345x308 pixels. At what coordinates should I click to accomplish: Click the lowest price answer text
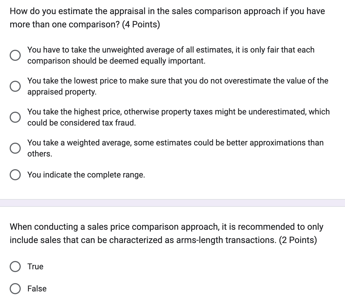pos(177,86)
